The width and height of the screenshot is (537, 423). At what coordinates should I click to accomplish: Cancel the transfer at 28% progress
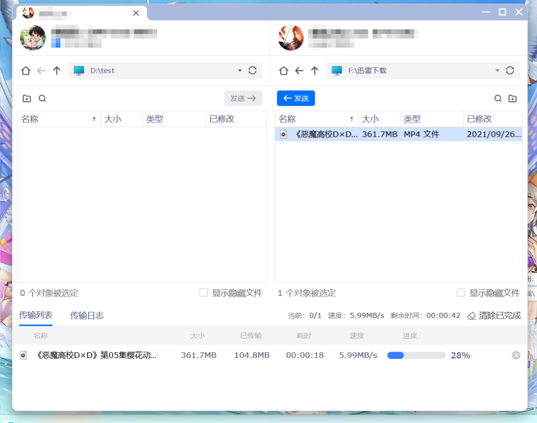click(x=516, y=355)
